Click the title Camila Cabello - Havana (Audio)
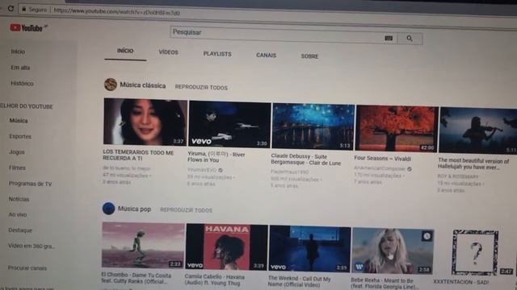Screen dimensions: 517x290 pyautogui.click(x=215, y=280)
